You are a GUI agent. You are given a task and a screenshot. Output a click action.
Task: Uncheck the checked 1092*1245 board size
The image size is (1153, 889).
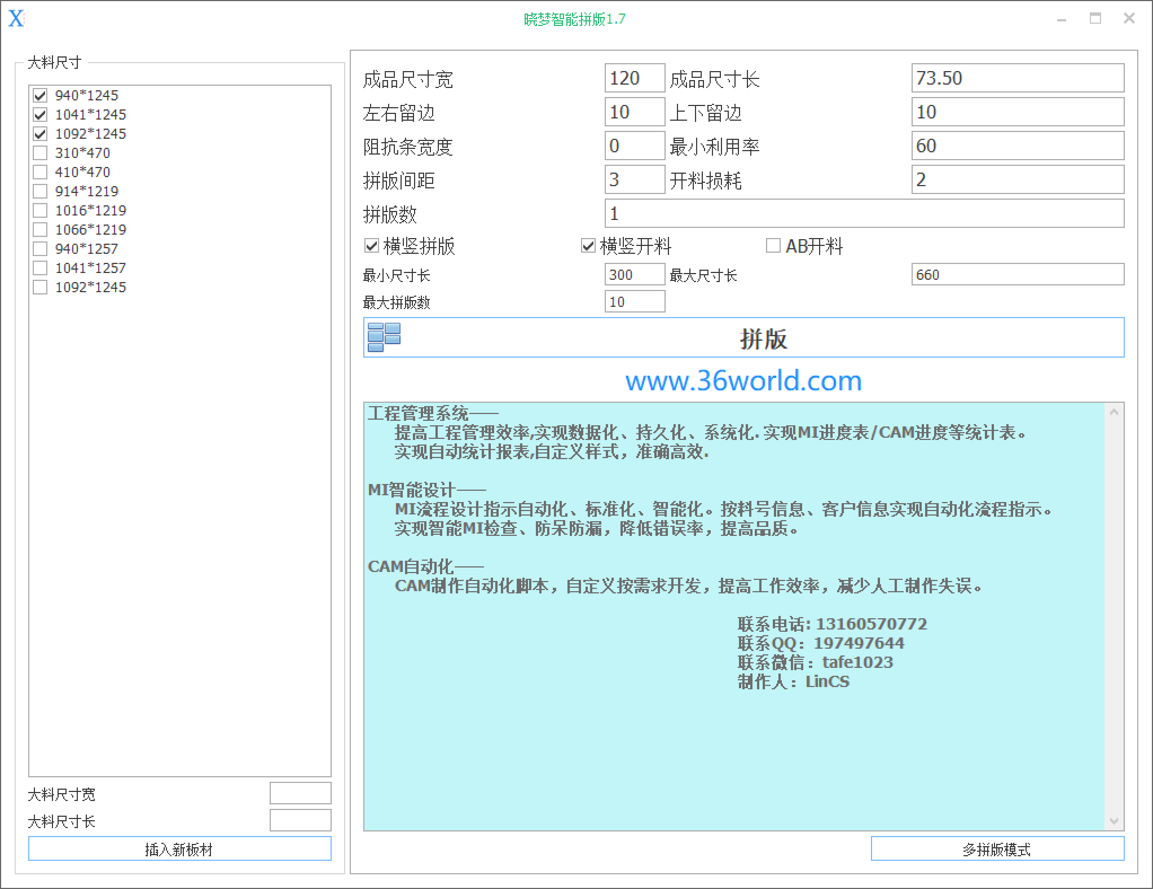pos(40,134)
